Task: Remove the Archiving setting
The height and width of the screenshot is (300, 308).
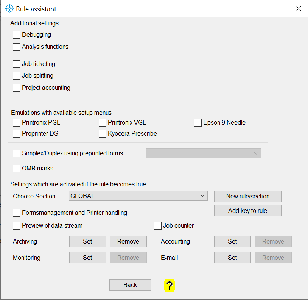Action: (x=128, y=241)
